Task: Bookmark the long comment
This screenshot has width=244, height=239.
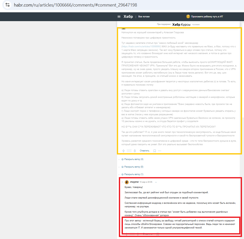Action: pos(155,151)
